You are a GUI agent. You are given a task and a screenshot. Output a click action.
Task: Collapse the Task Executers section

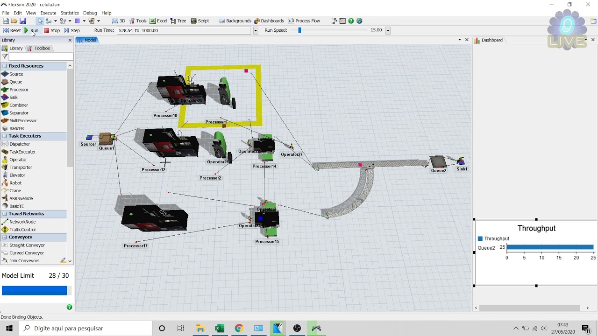click(x=4, y=136)
